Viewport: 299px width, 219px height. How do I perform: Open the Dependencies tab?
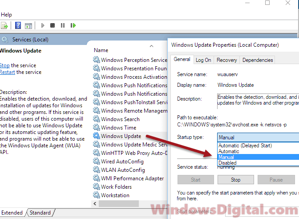click(258, 60)
